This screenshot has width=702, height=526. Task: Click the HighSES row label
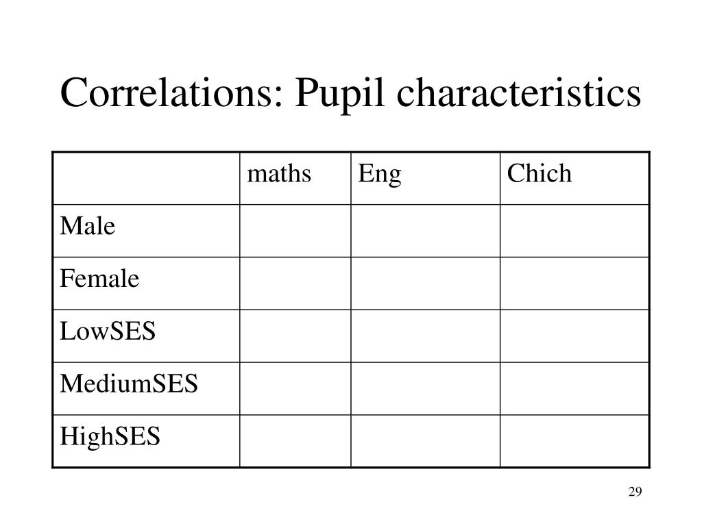(110, 436)
